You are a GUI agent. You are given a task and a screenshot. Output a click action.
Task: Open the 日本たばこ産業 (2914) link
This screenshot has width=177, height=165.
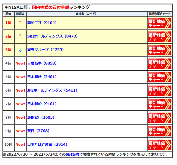47,145
